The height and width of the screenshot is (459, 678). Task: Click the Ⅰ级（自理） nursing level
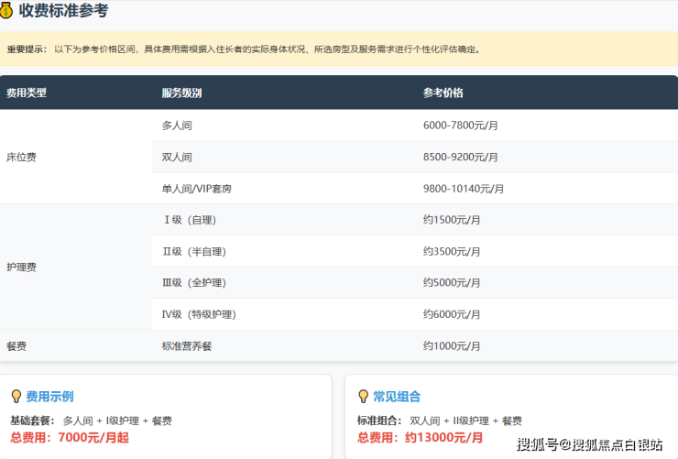pos(189,220)
